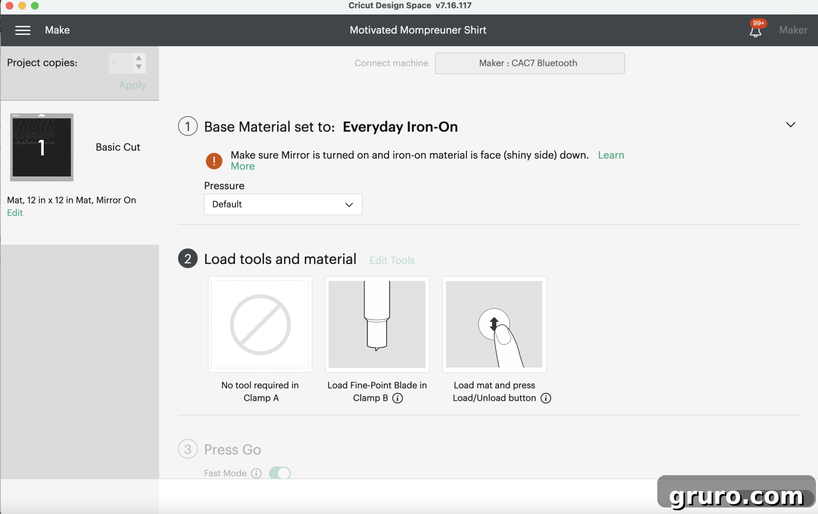Open the hamburger menu
The height and width of the screenshot is (514, 818).
tap(22, 30)
